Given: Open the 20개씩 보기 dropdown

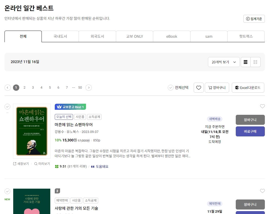Looking at the screenshot, I should [224, 62].
